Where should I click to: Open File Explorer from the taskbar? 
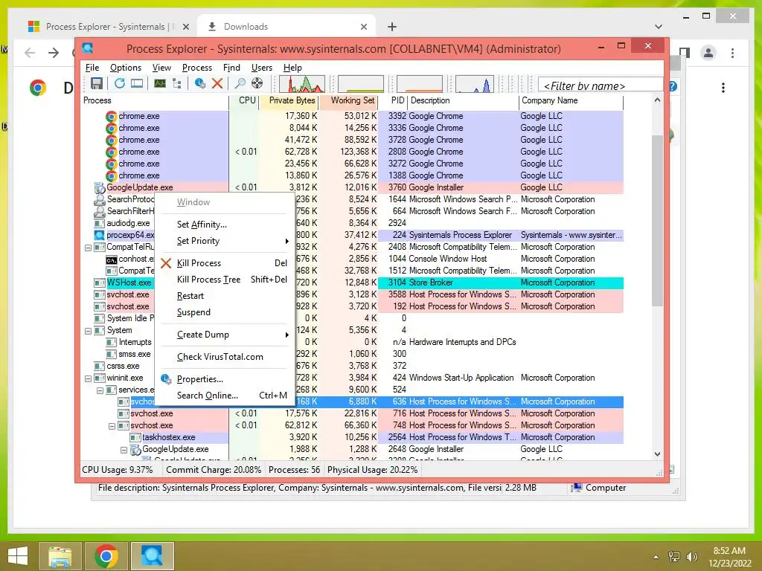60,556
